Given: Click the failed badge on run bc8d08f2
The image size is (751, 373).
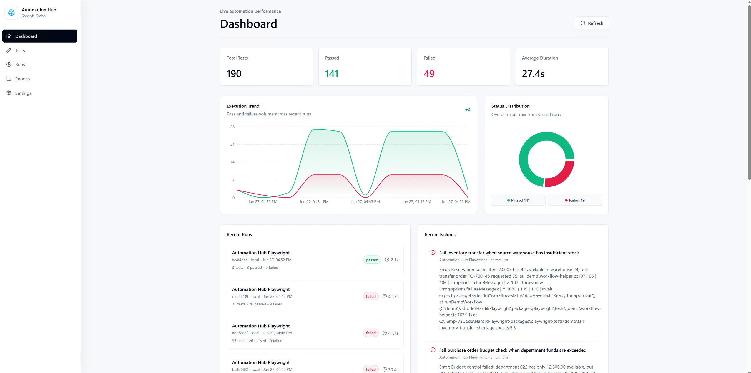Looking at the screenshot, I should click(371, 369).
